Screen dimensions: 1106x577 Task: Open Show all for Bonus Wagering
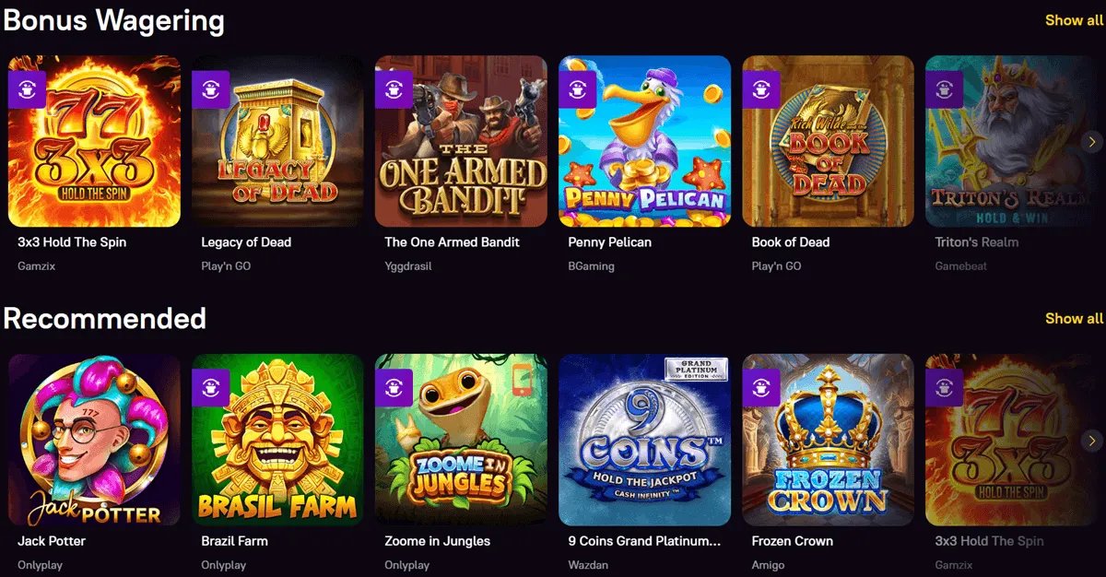(1073, 19)
